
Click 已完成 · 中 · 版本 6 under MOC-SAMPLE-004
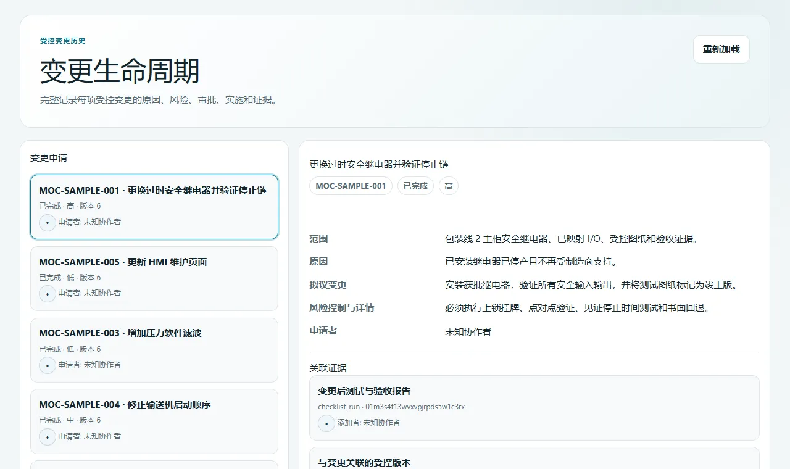pos(70,420)
